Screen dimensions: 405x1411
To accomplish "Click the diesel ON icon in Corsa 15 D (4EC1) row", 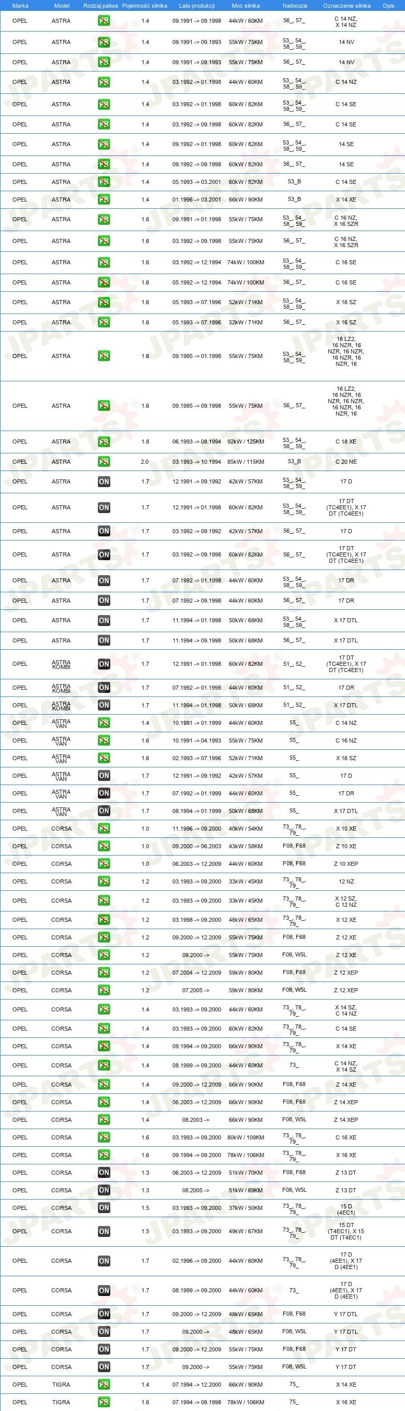I will point(104,1208).
